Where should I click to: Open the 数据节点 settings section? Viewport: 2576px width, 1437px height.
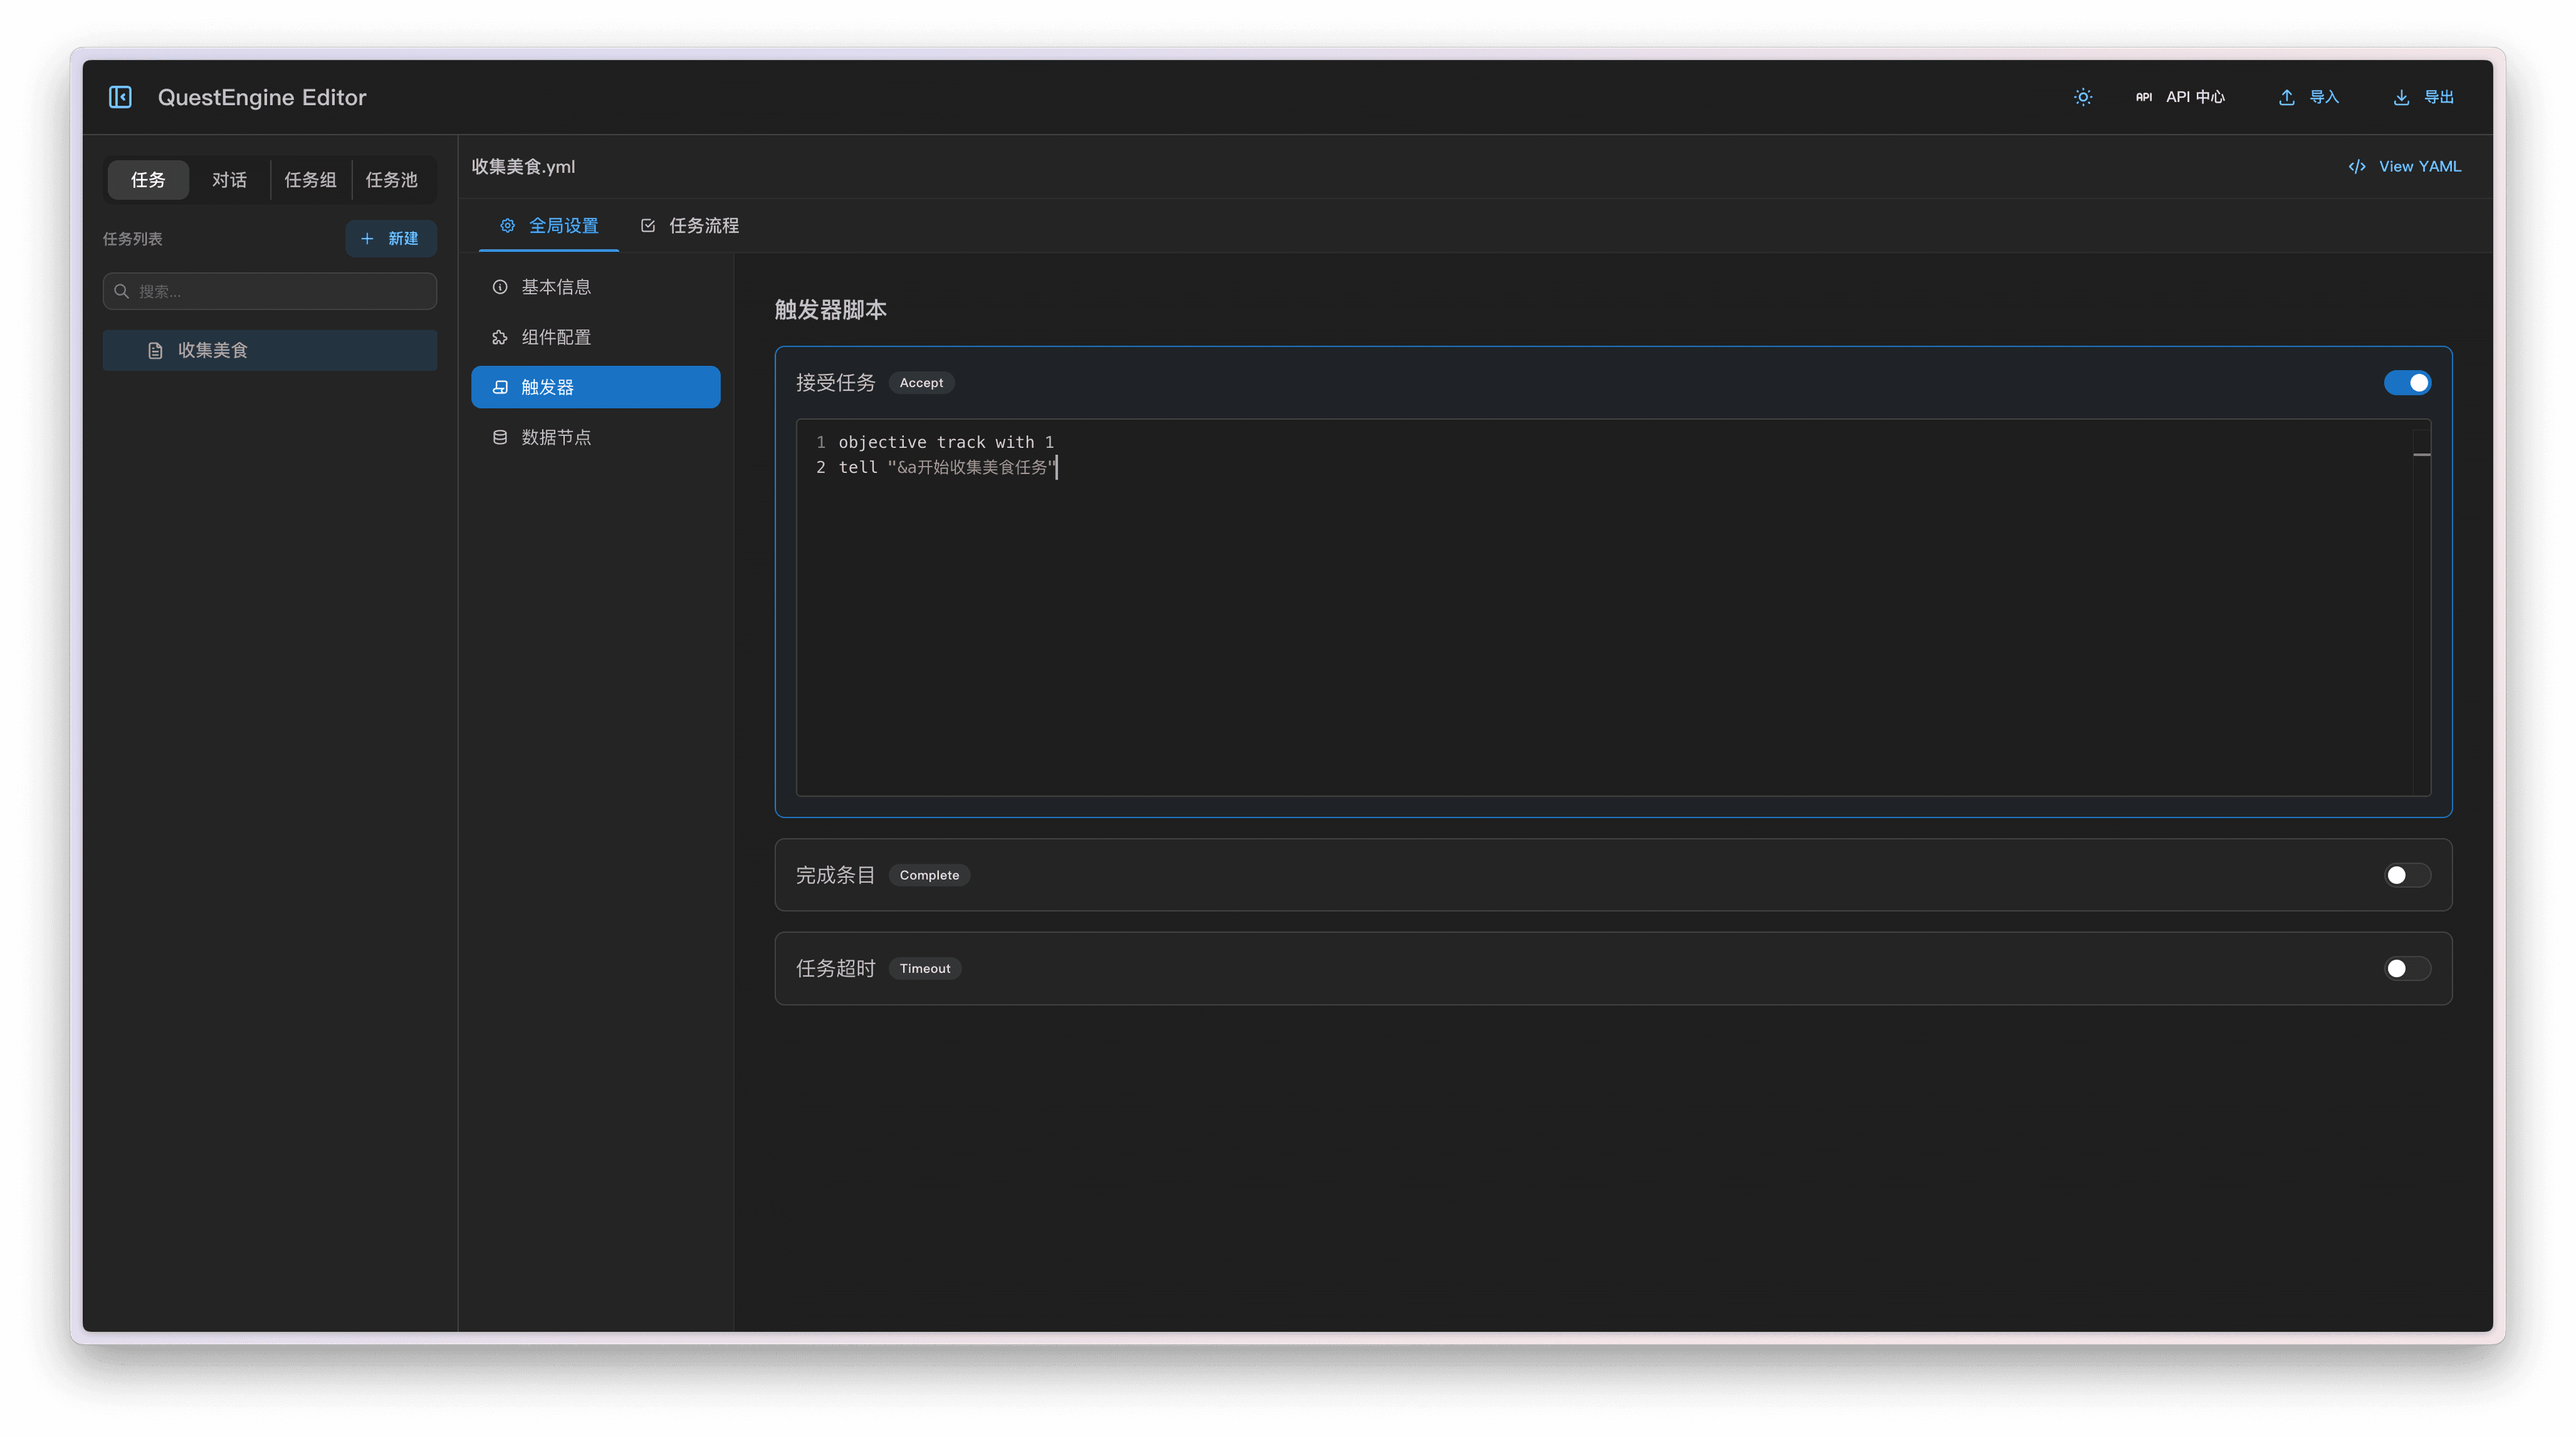tap(556, 438)
